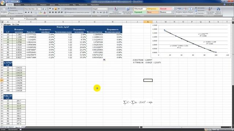
Task: Decrease font size with the small A icon
Action: (46, 9)
